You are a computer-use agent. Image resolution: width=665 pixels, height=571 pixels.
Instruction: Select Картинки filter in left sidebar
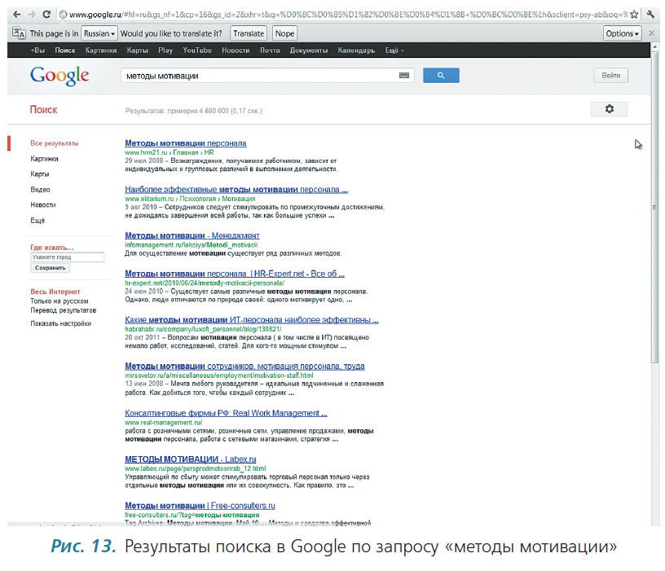[x=44, y=159]
